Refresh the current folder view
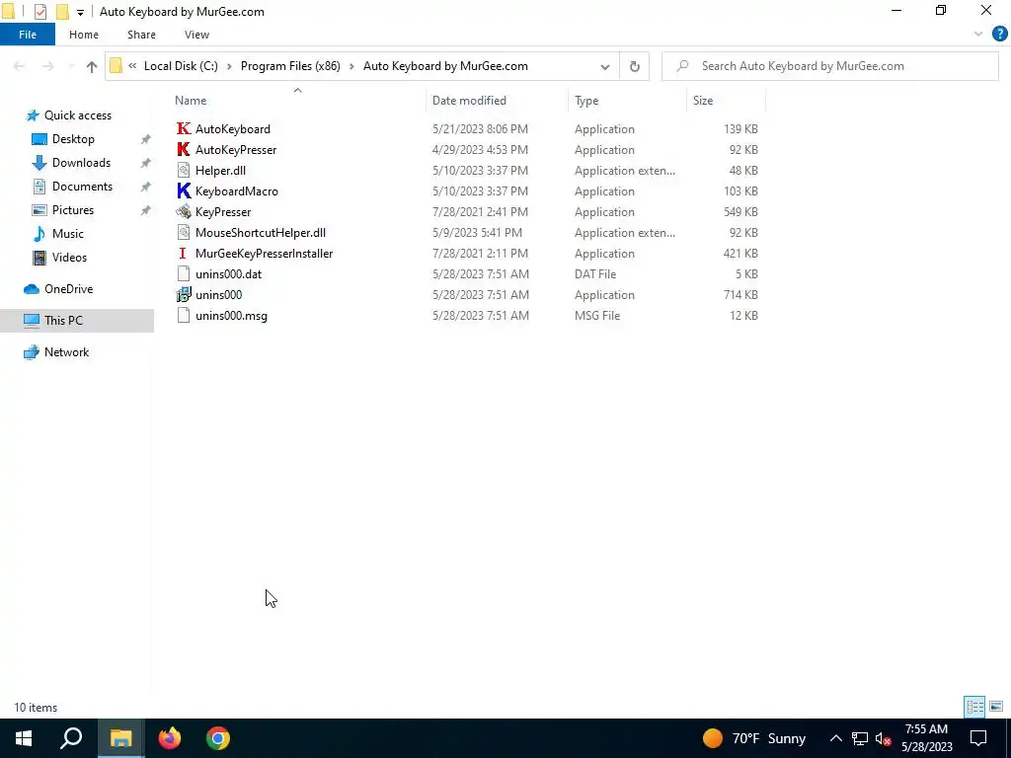Viewport: 1011px width, 758px height. (x=635, y=66)
